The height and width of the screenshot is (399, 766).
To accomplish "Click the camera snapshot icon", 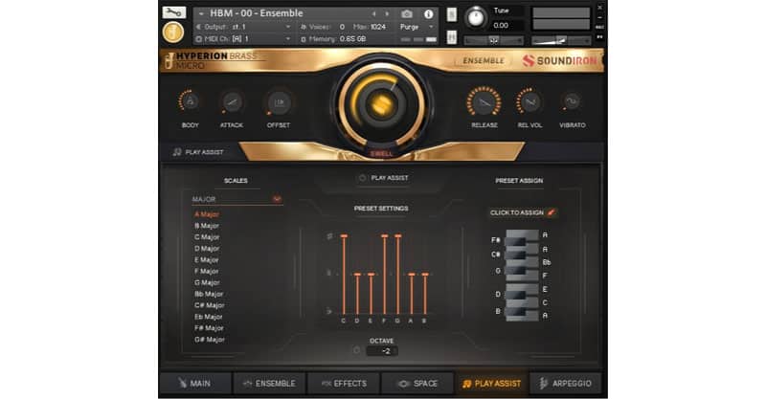I will click(407, 13).
